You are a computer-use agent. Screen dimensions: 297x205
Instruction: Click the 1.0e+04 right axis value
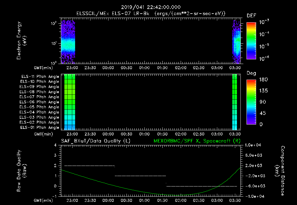[x=253, y=145]
